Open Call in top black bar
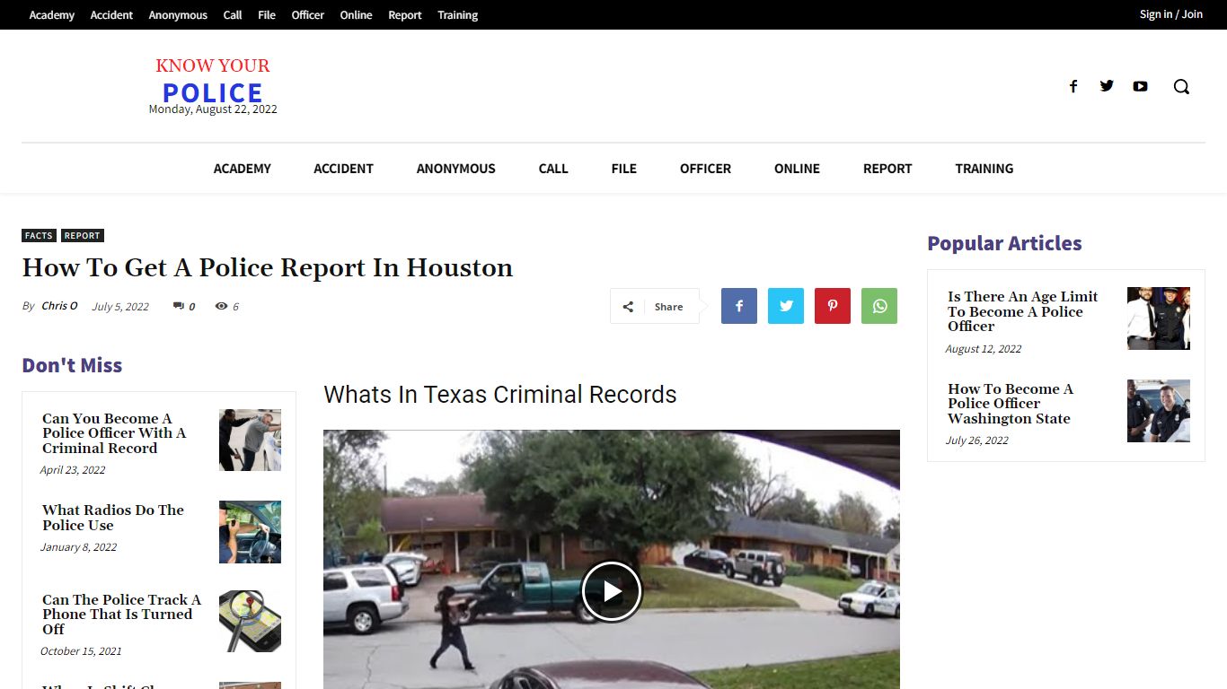The width and height of the screenshot is (1227, 689). coord(233,14)
